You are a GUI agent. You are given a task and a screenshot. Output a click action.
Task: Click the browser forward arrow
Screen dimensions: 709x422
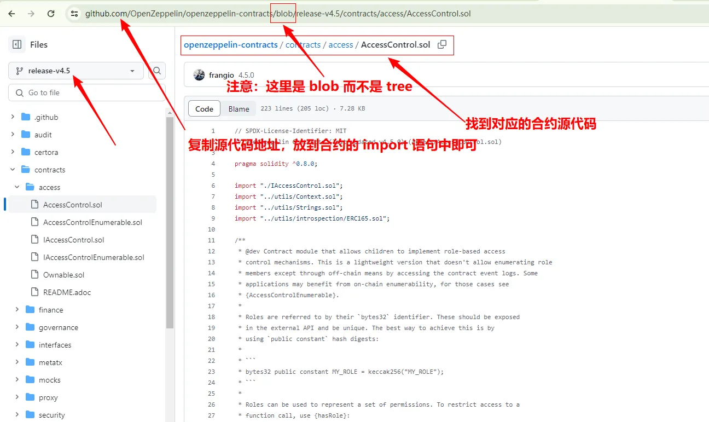tap(31, 14)
